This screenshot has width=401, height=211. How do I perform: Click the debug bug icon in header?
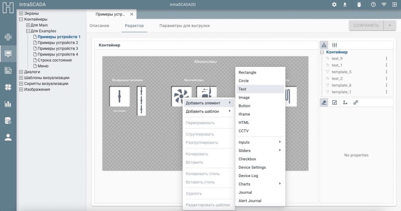359,5
